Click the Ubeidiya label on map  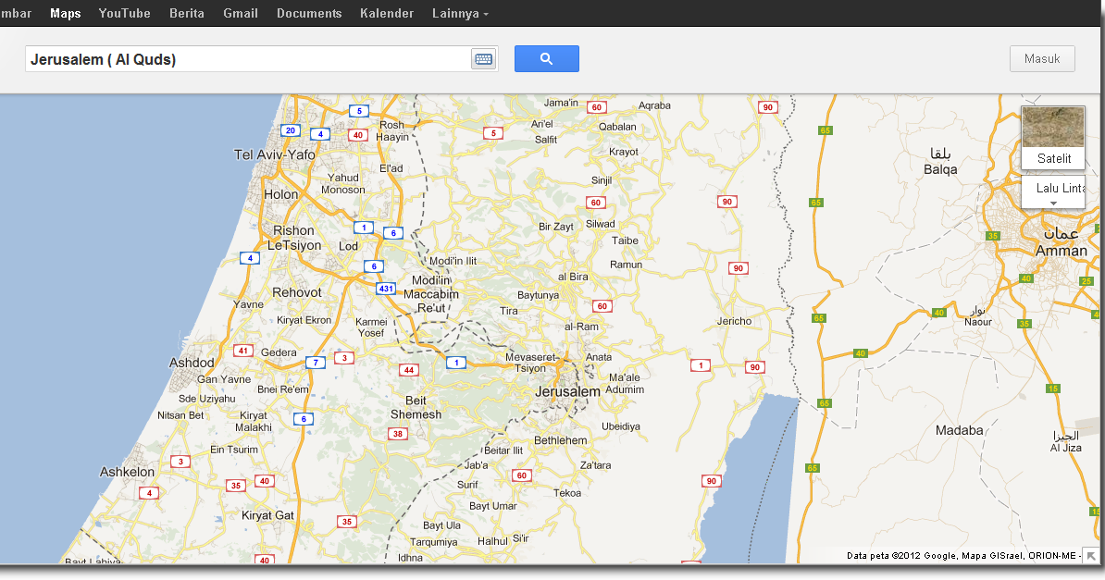point(621,426)
